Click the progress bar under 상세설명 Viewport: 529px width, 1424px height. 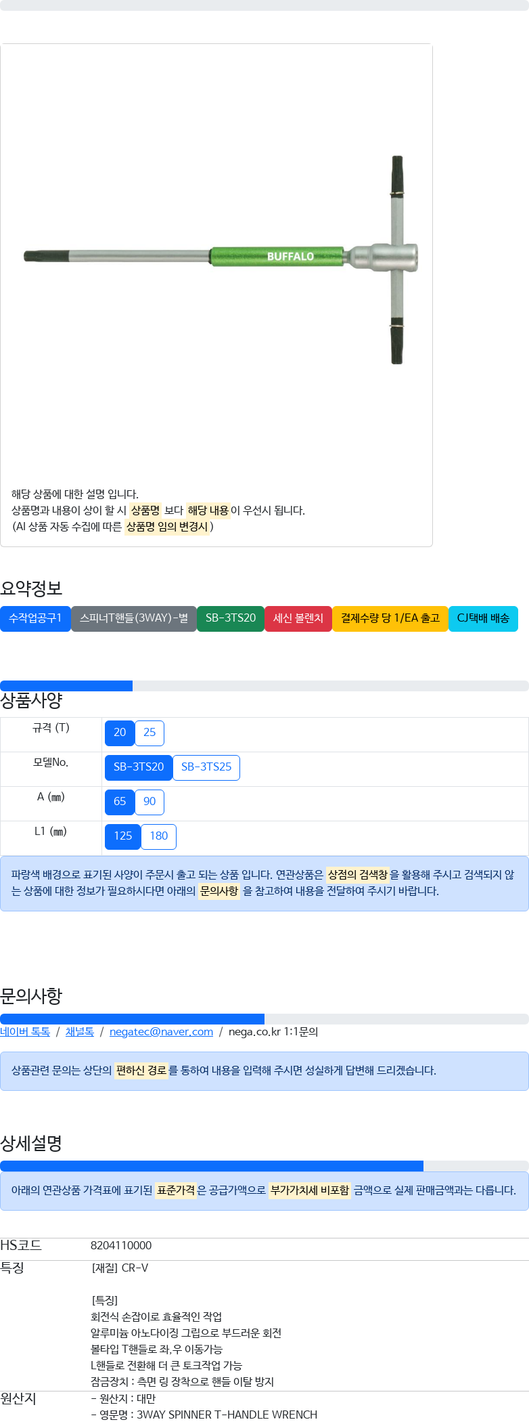click(x=264, y=1166)
